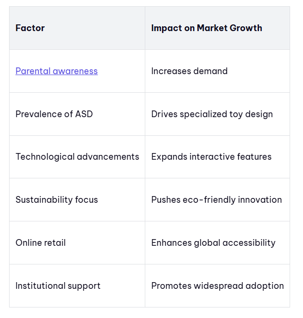The height and width of the screenshot is (318, 303).
Task: Click Enhances global accessibility text
Action: (x=214, y=243)
